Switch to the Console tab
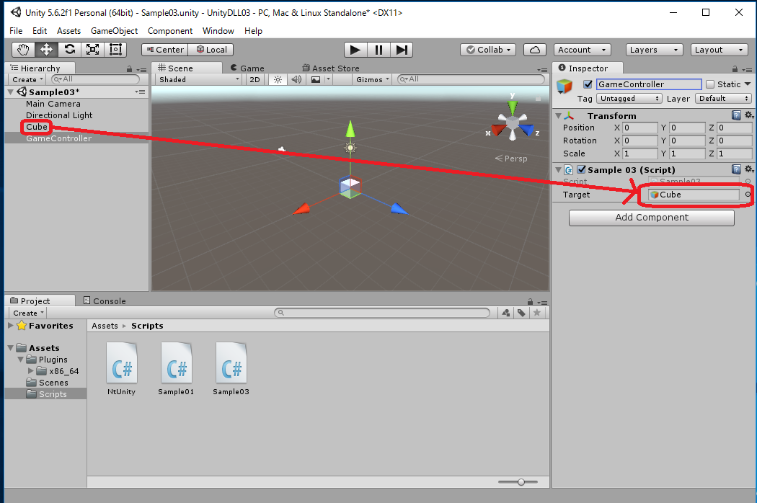This screenshot has height=503, width=757. (105, 301)
